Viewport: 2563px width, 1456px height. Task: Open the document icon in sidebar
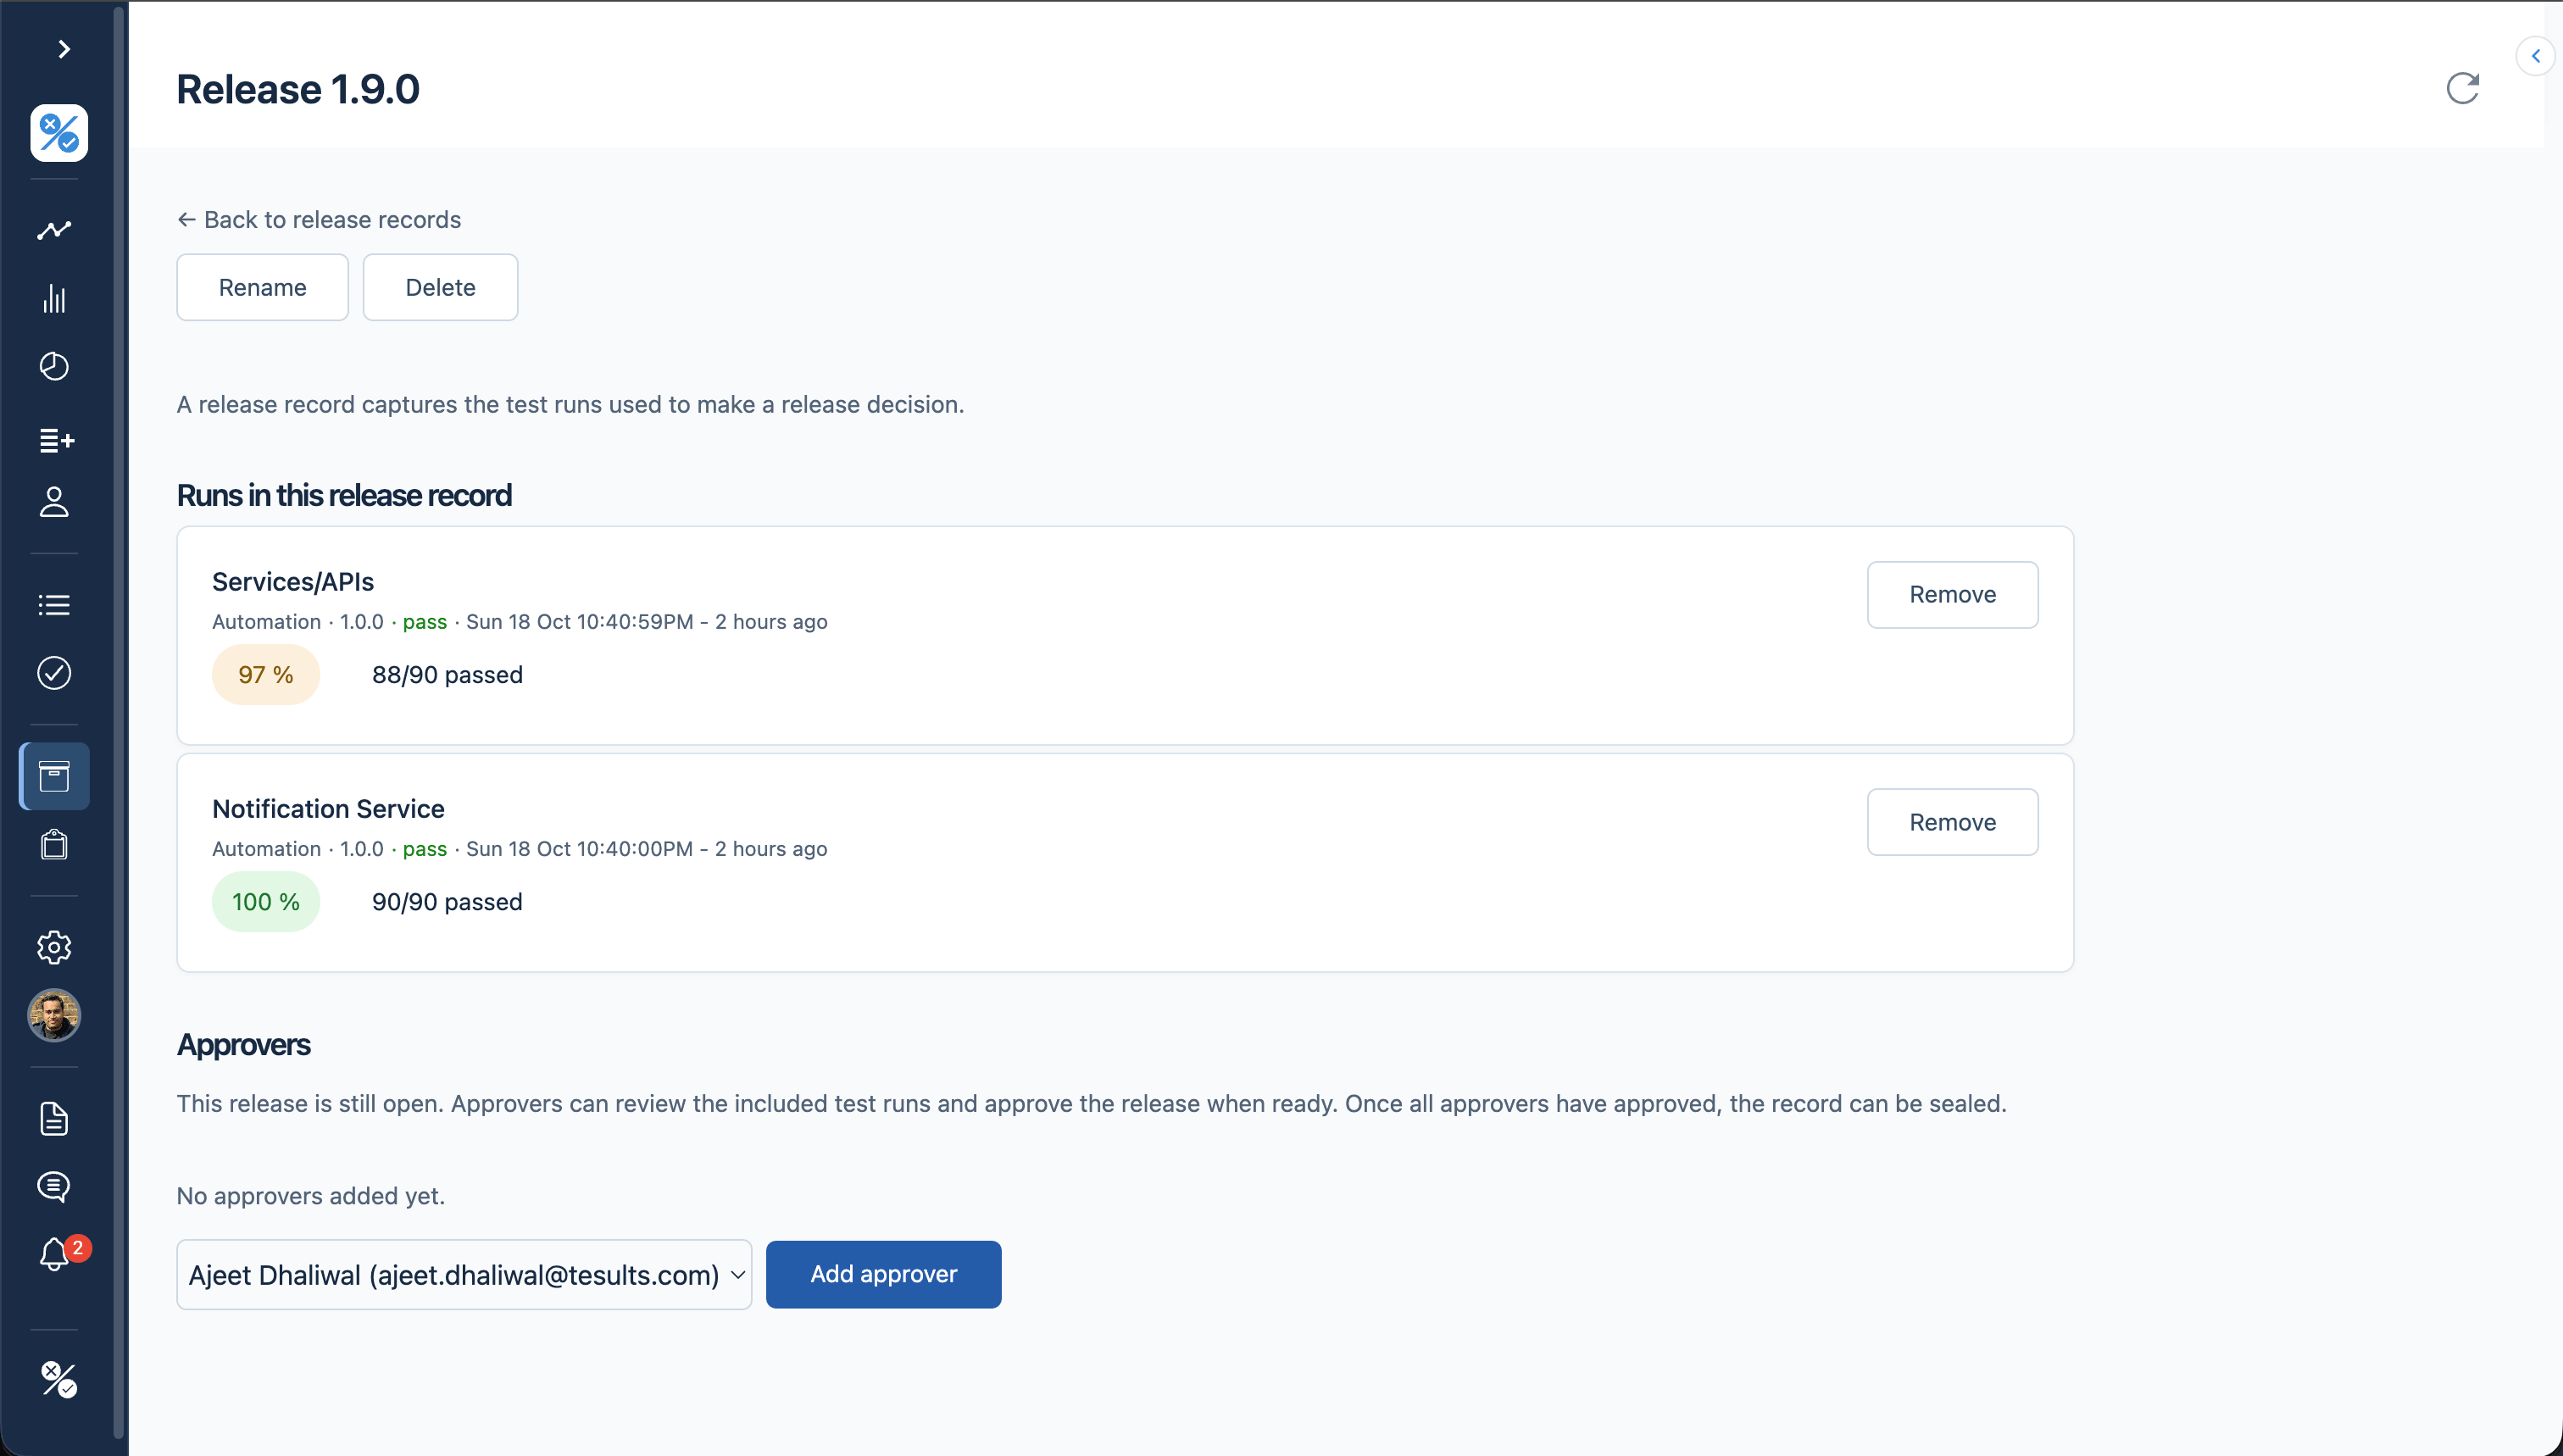point(54,1119)
